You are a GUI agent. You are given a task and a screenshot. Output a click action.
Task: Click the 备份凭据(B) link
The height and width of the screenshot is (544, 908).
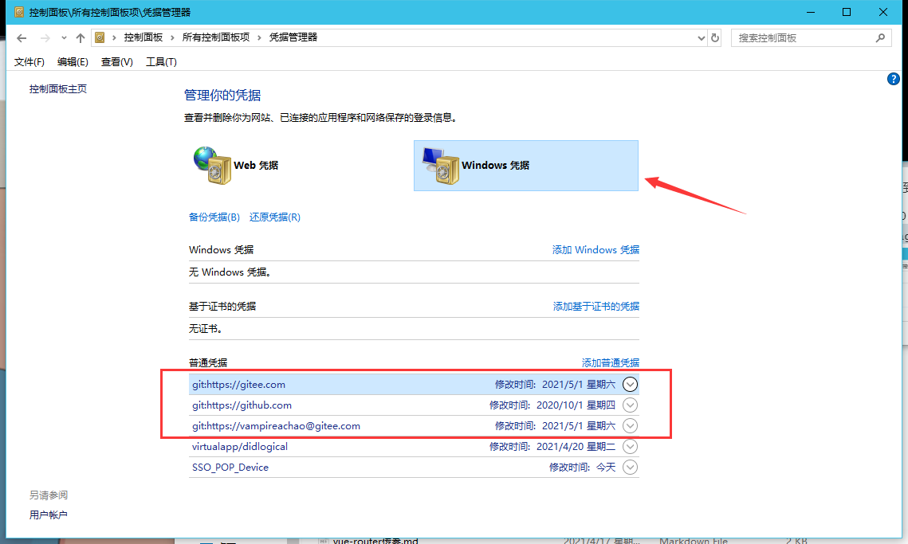pos(214,217)
